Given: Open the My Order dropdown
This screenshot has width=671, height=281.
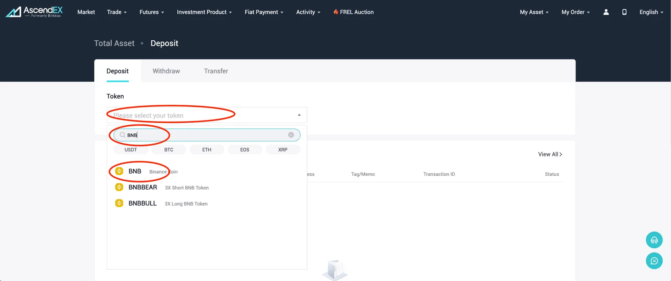Looking at the screenshot, I should coord(576,12).
